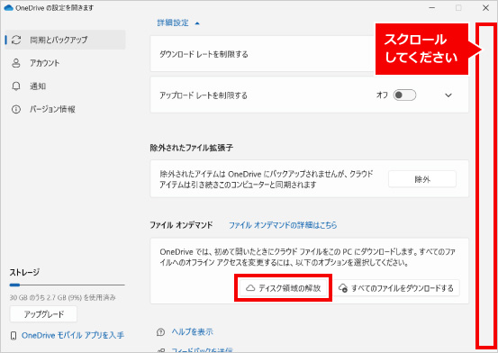Click the 除外 button
This screenshot has height=353, width=498.
422,179
